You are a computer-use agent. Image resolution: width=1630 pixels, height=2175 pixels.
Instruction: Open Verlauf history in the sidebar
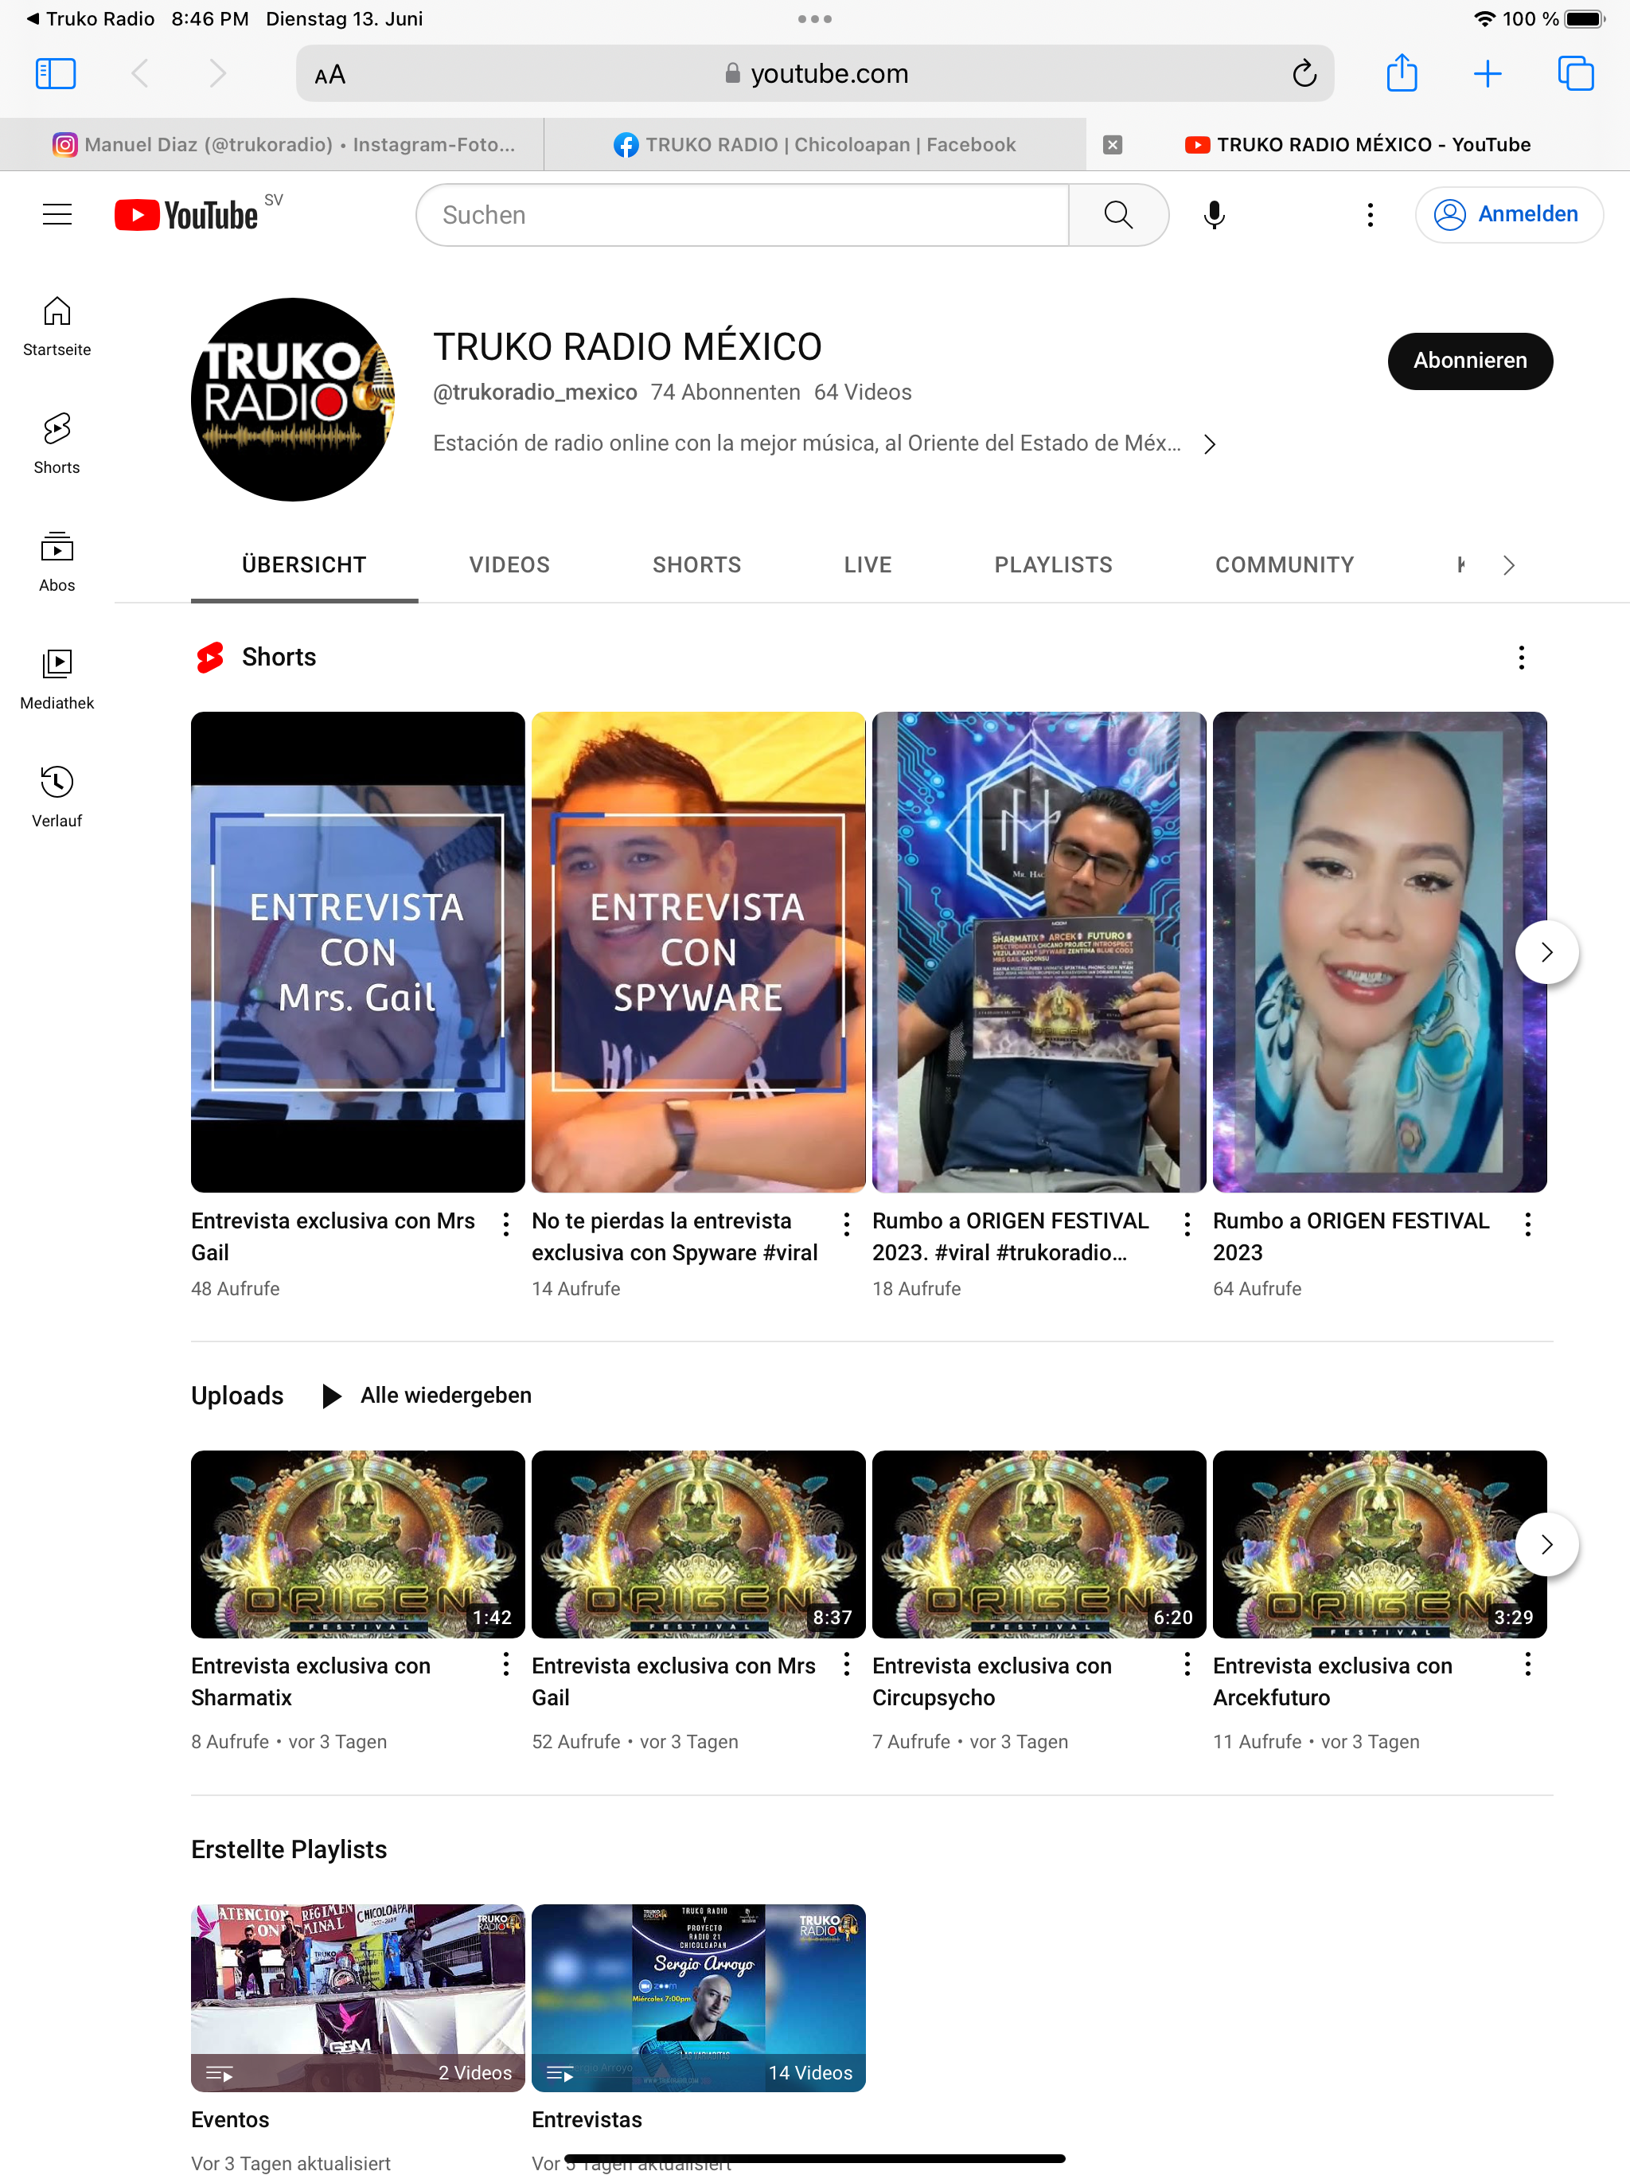coord(57,798)
